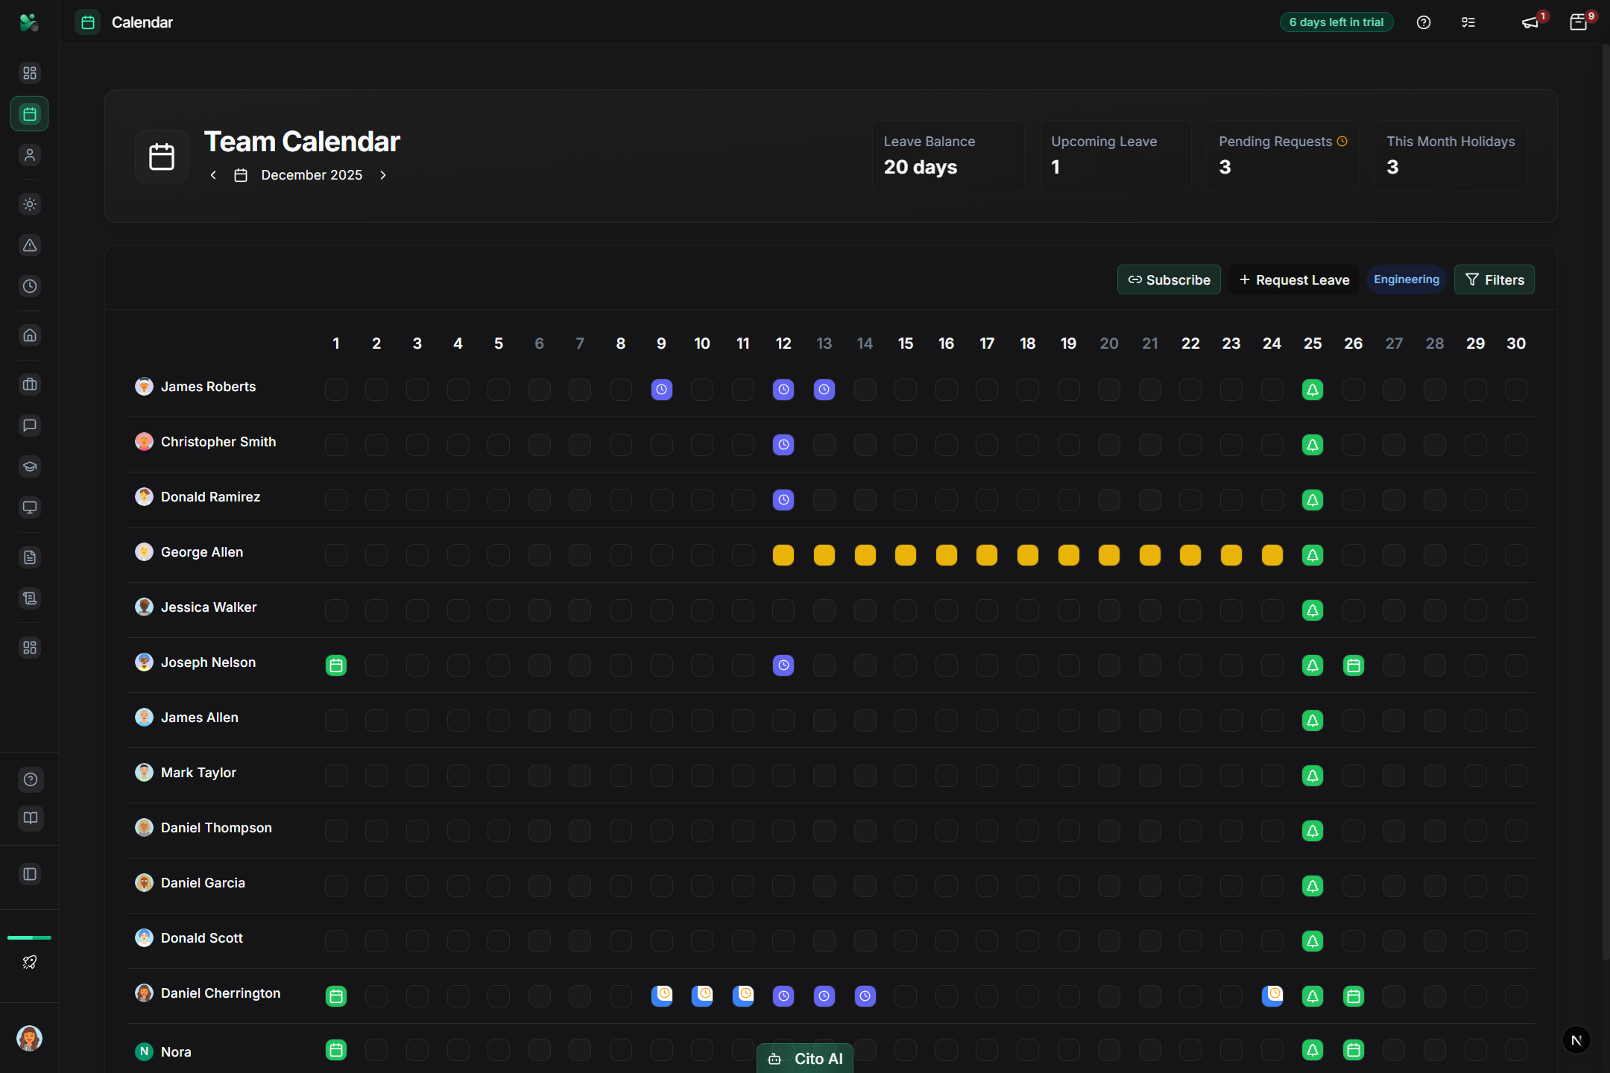Open the training graduation cap icon
Image resolution: width=1610 pixels, height=1073 pixels.
pyautogui.click(x=30, y=466)
